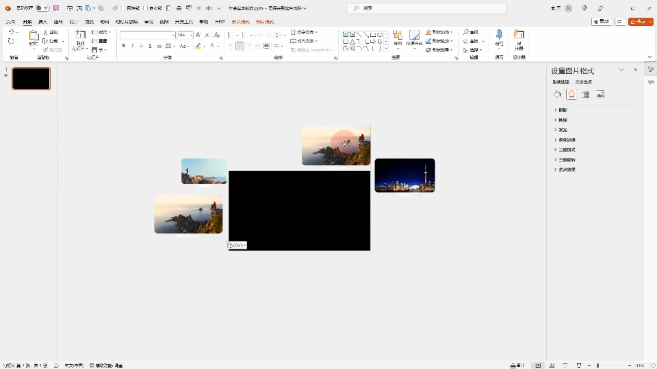
Task: Open Fill & Line tab in format pane
Action: click(x=557, y=94)
